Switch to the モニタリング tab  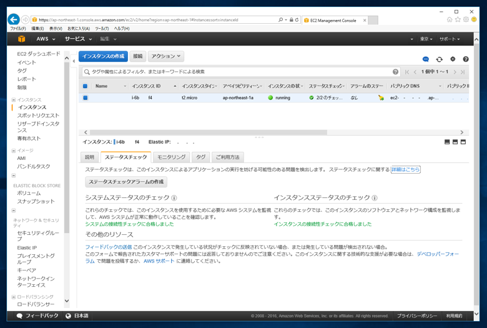171,157
